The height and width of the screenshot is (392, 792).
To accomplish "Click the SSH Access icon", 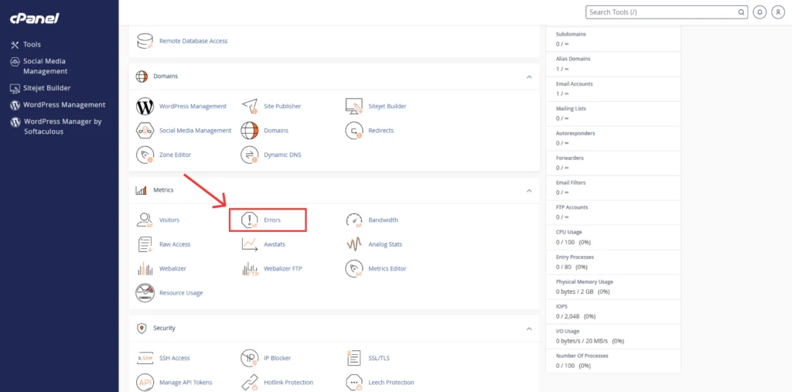I will 145,358.
